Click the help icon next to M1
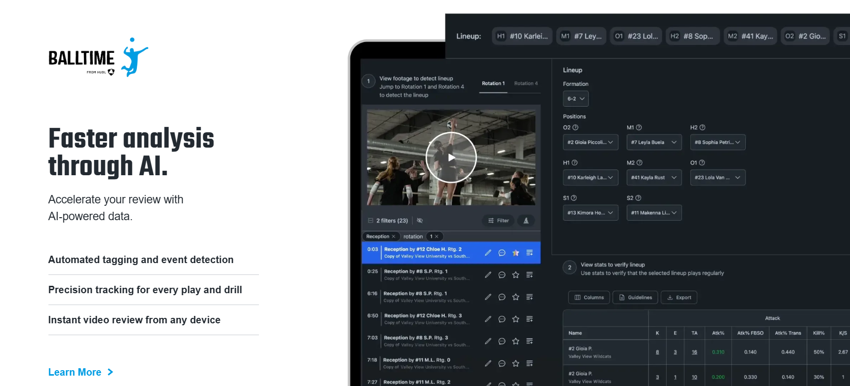Image resolution: width=850 pixels, height=386 pixels. (x=639, y=127)
